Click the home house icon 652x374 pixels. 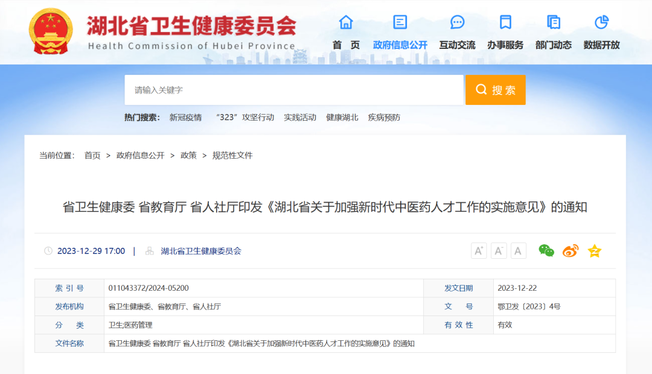[345, 22]
